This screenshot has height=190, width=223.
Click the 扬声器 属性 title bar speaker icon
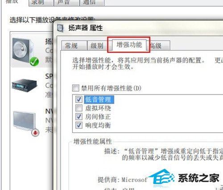coord(61,28)
